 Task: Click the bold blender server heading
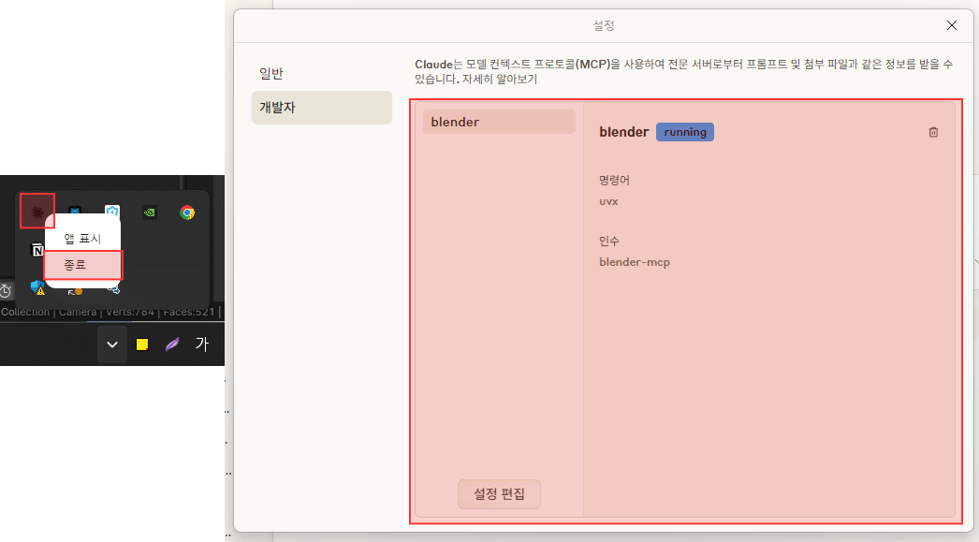[623, 132]
